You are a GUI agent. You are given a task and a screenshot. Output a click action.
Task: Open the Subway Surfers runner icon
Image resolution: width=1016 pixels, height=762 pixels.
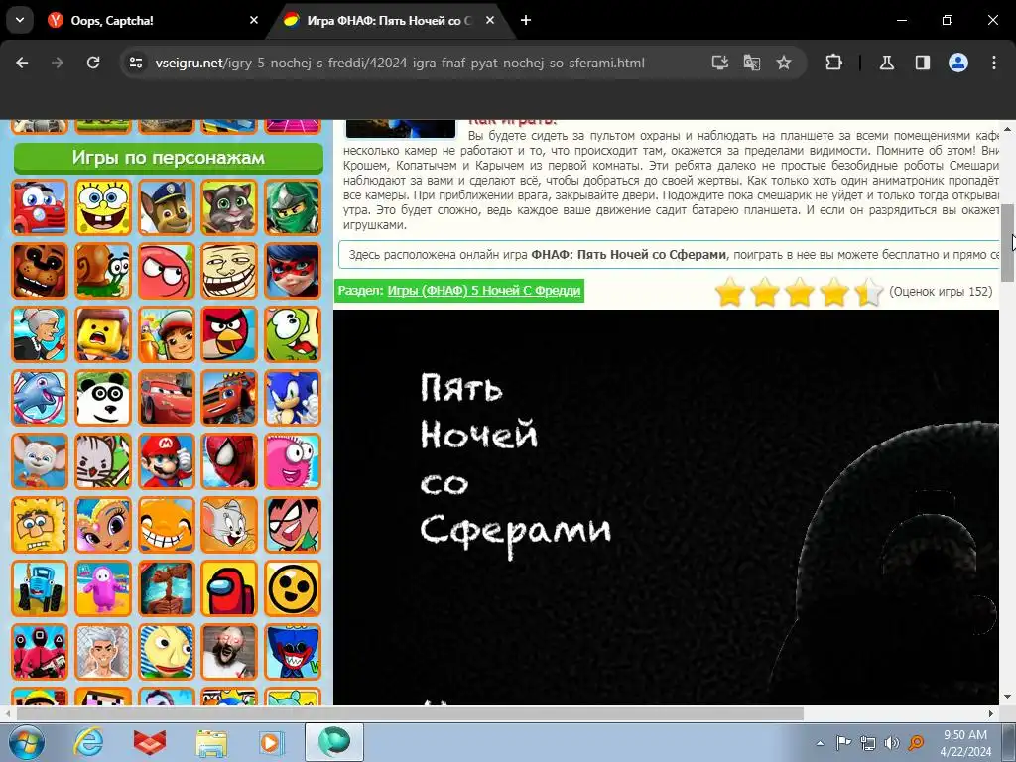coord(166,334)
